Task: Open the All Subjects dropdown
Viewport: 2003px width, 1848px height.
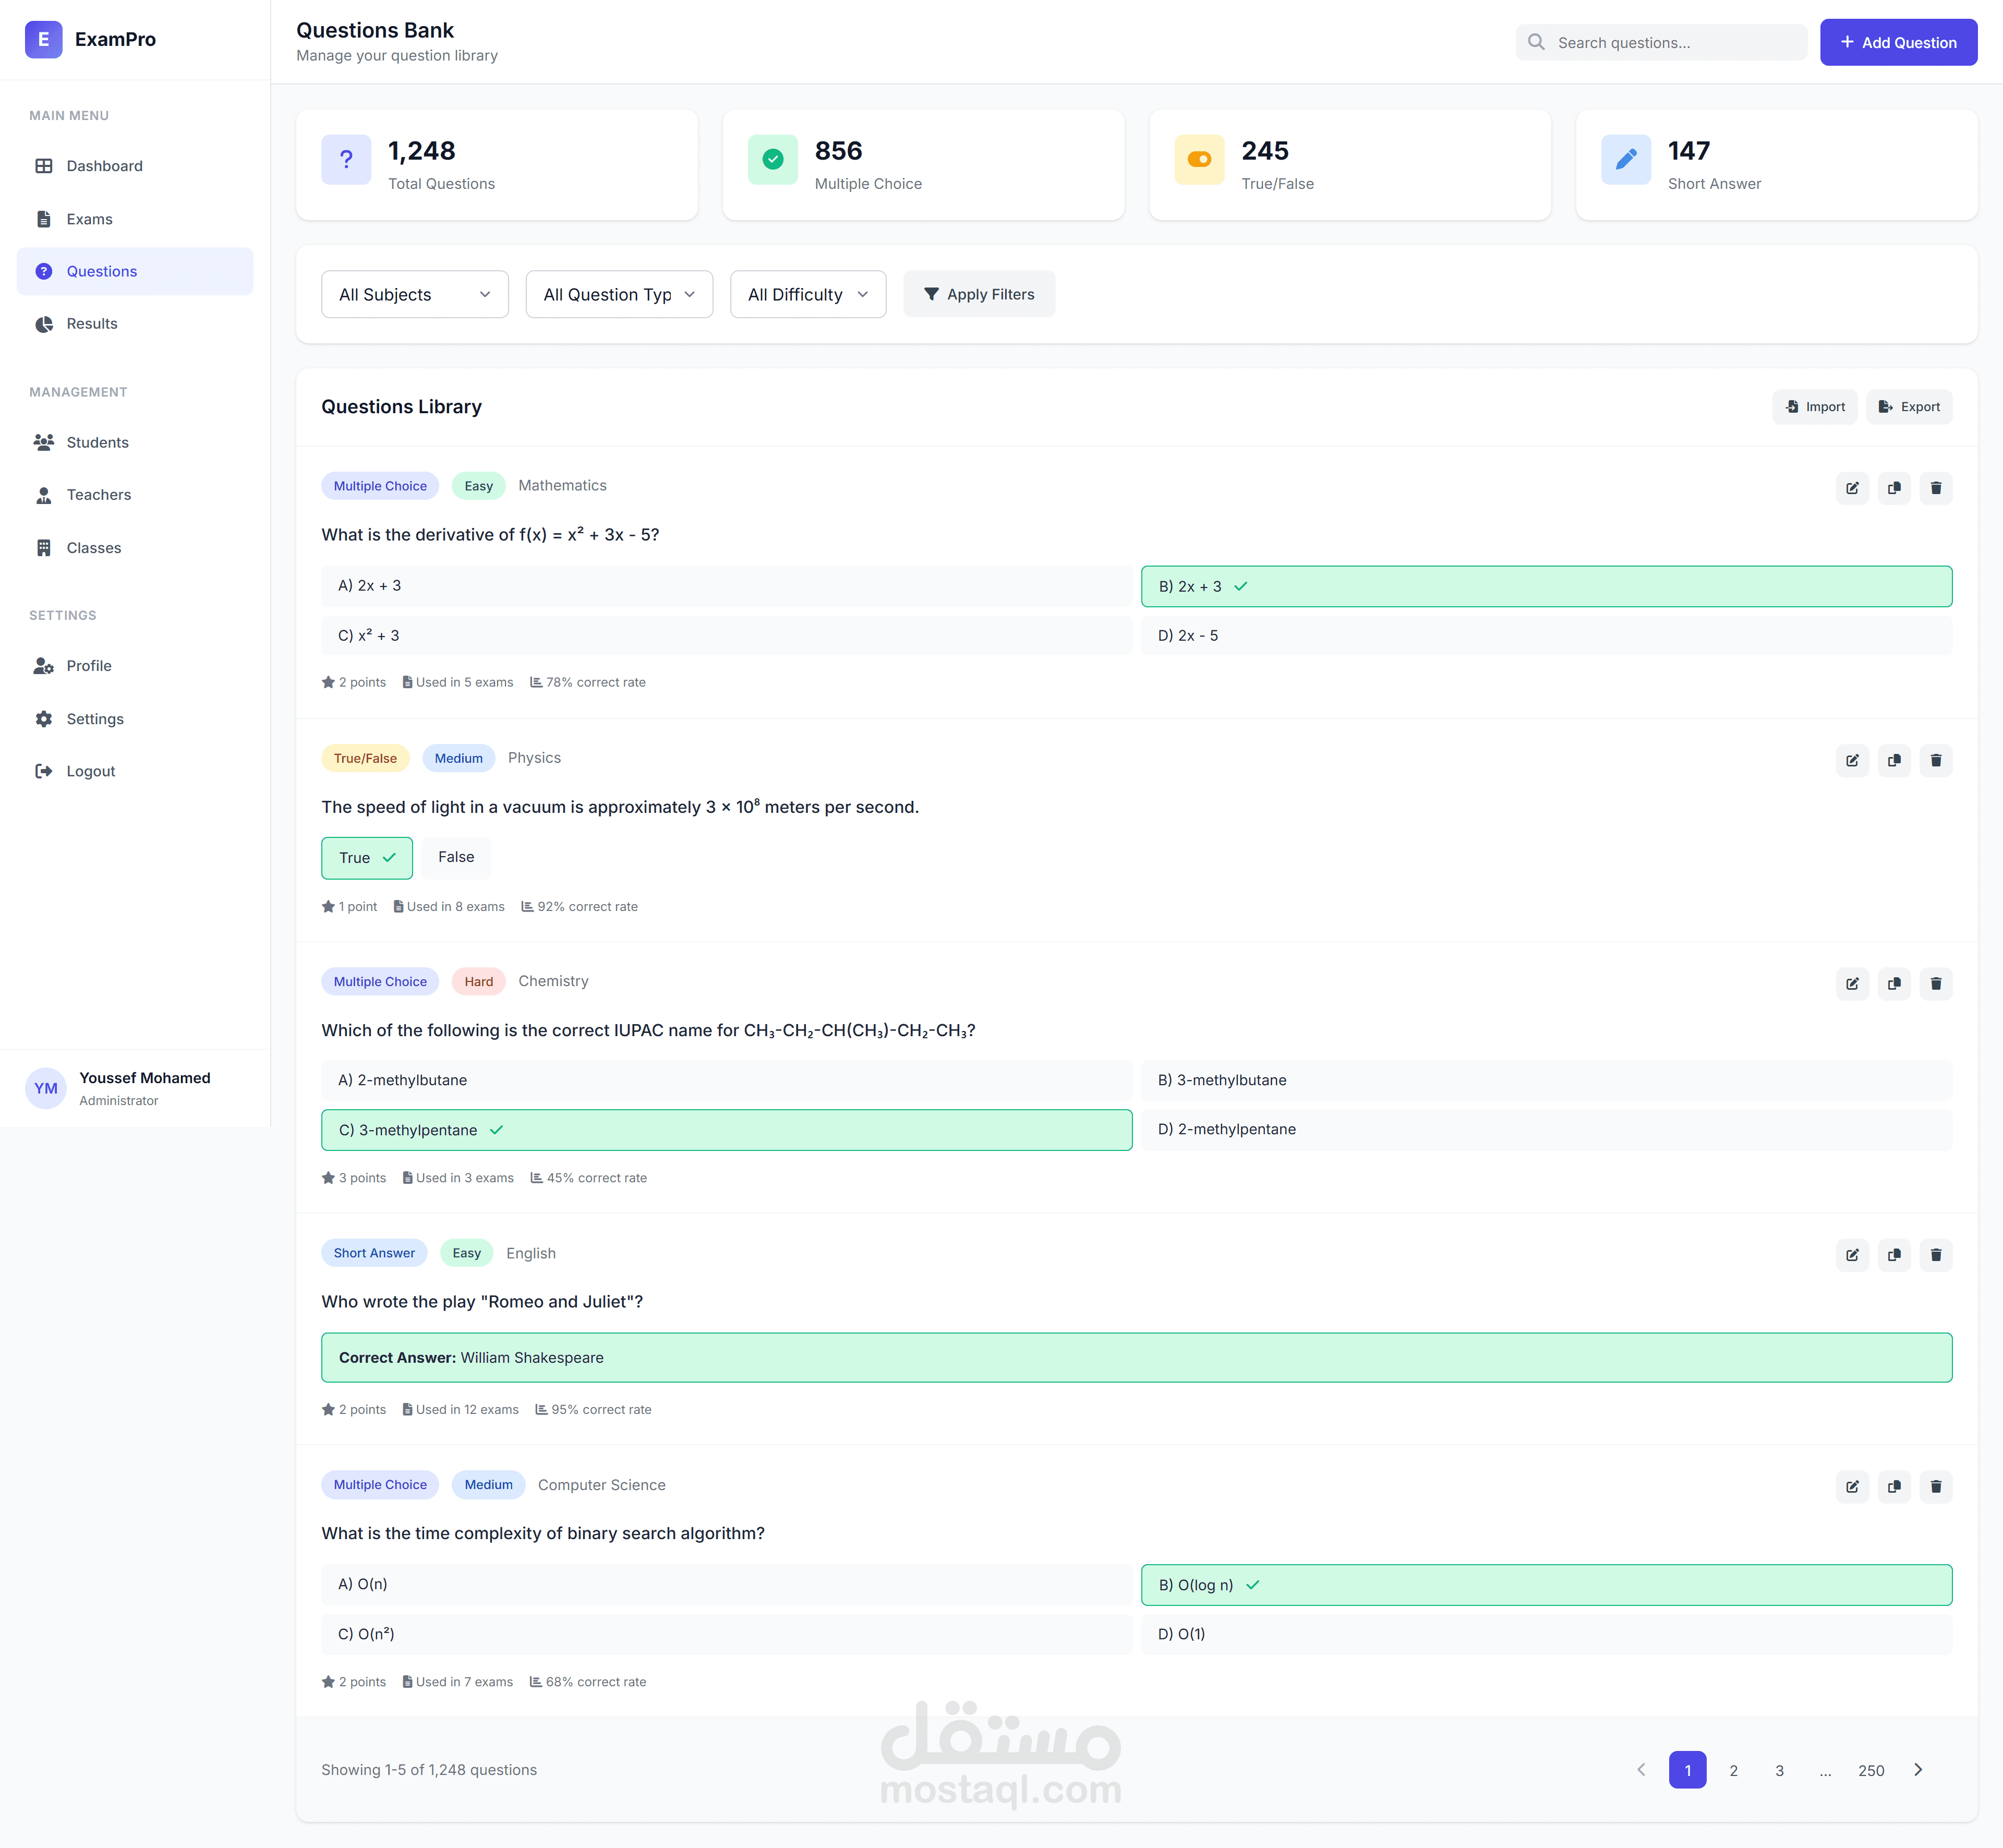Action: 414,294
